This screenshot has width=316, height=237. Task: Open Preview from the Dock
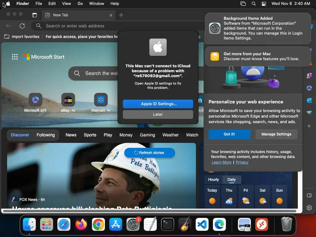click(244, 224)
